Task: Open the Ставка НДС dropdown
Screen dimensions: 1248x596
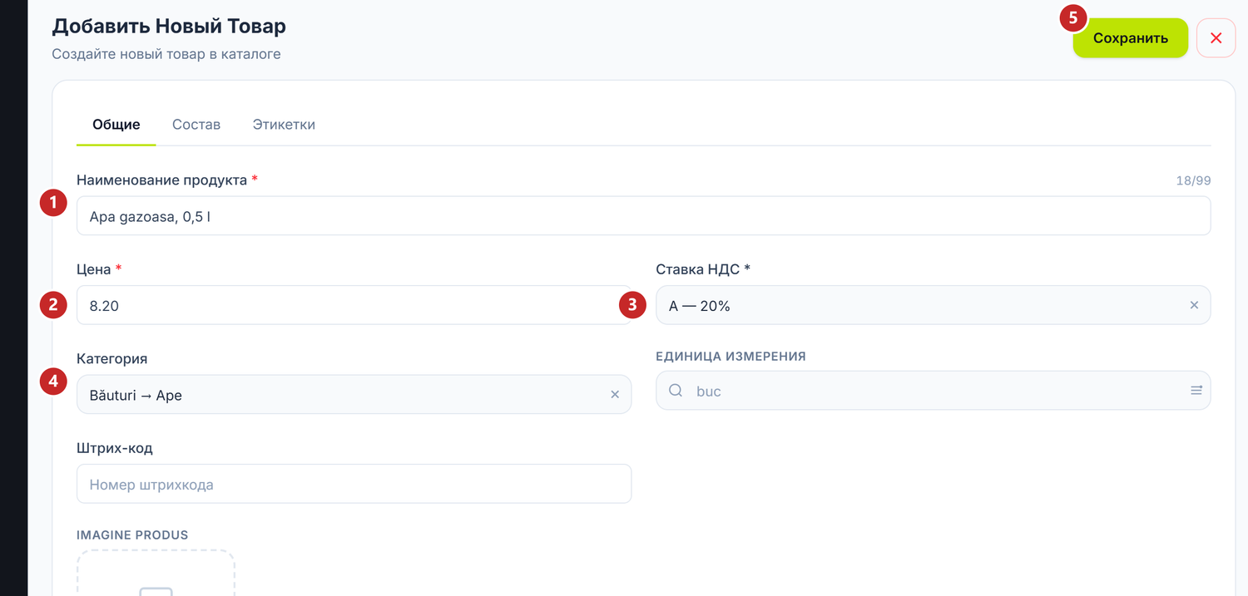Action: click(x=933, y=305)
